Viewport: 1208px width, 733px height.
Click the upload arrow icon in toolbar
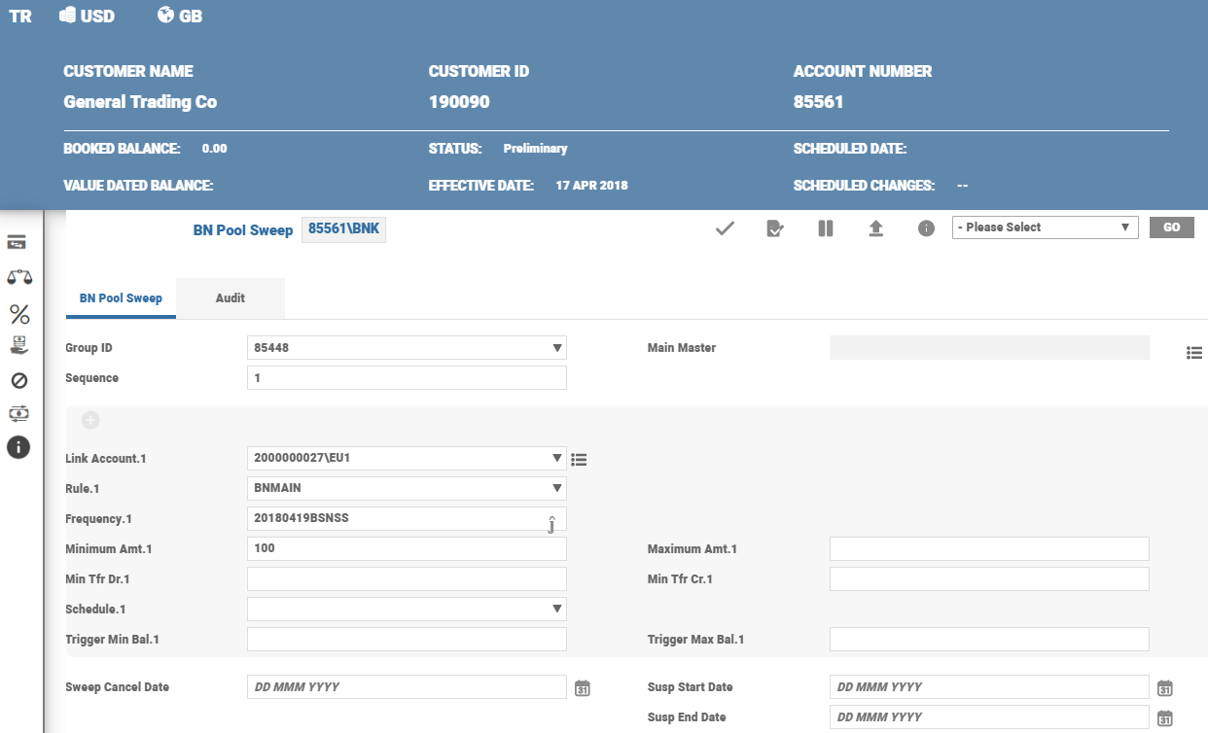(875, 228)
